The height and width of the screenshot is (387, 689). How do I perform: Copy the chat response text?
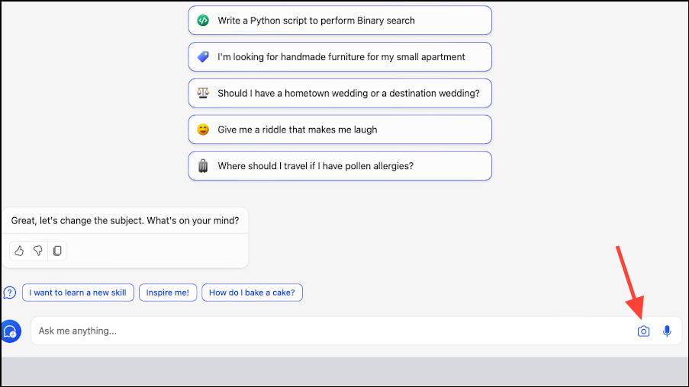[x=57, y=251]
